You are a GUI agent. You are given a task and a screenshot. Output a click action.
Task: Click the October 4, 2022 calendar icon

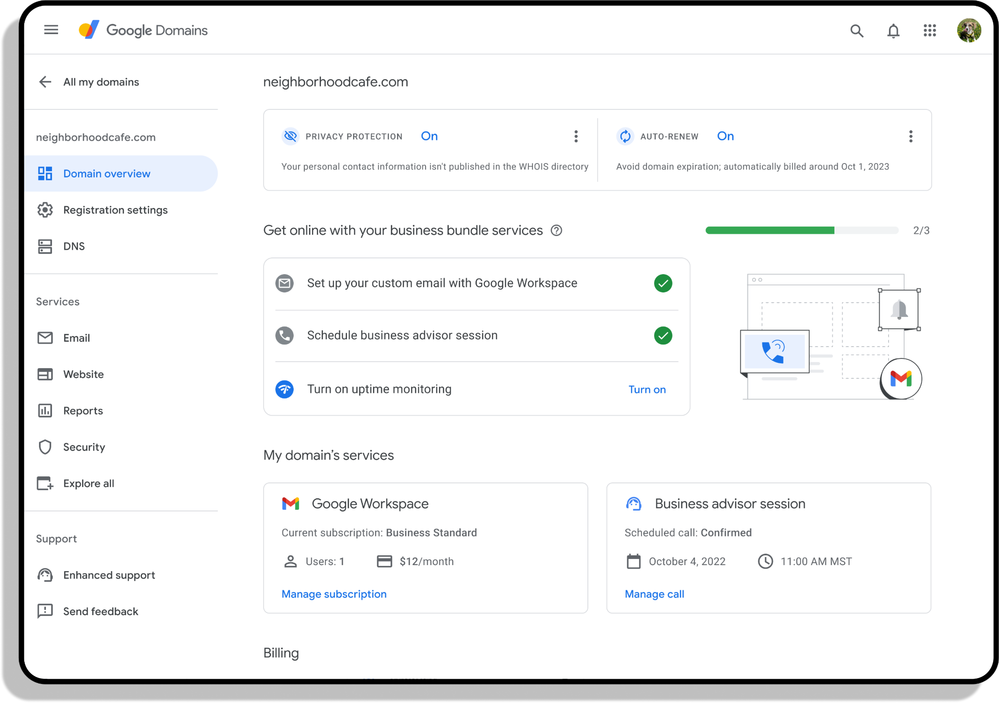634,561
